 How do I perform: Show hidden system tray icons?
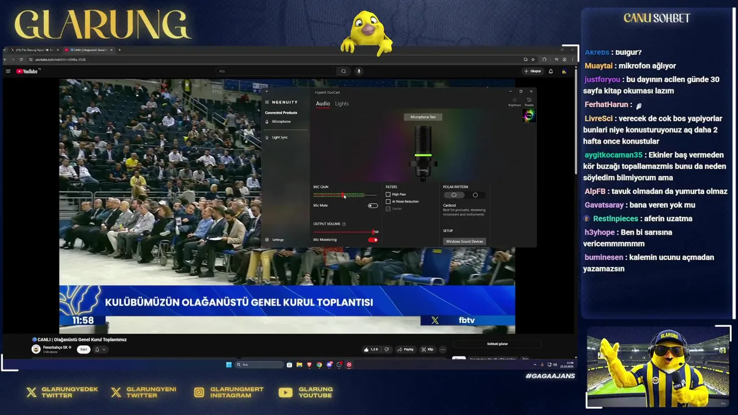point(534,365)
